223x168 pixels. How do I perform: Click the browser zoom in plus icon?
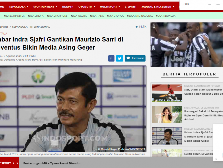(218, 4)
